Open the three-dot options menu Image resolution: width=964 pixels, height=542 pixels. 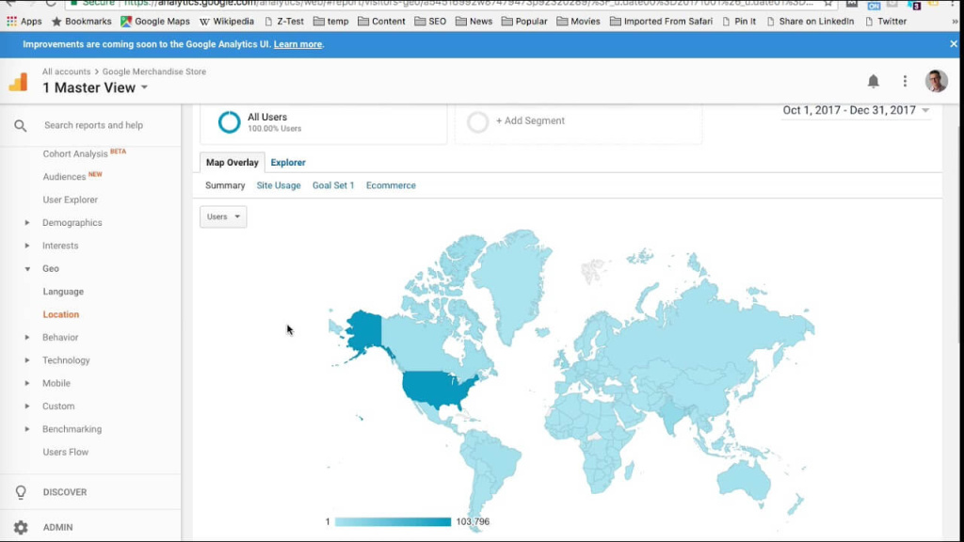coord(905,81)
